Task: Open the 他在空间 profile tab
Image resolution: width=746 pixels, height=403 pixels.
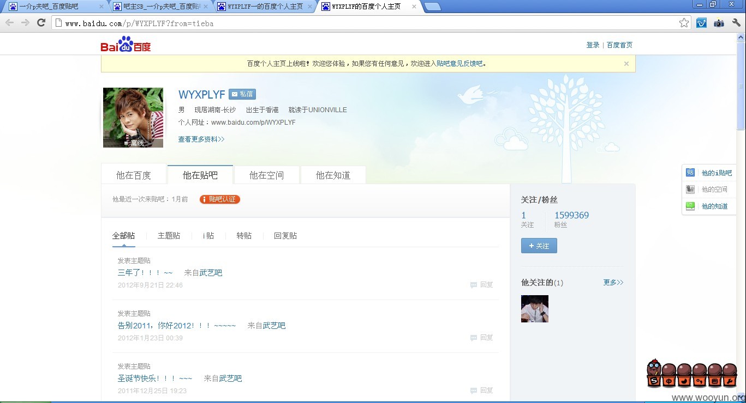Action: [x=267, y=175]
